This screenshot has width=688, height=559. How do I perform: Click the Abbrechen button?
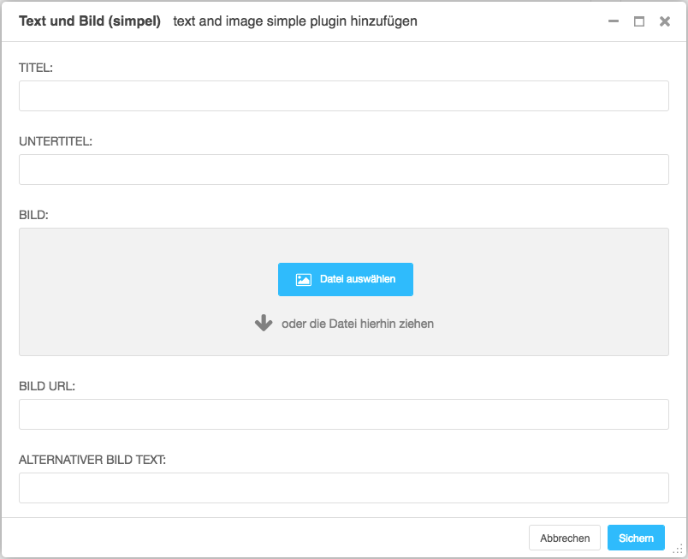(565, 538)
